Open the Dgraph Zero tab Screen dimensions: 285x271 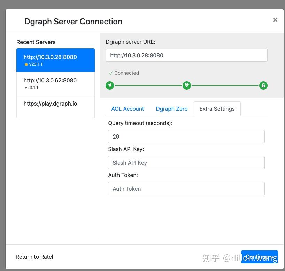point(172,109)
